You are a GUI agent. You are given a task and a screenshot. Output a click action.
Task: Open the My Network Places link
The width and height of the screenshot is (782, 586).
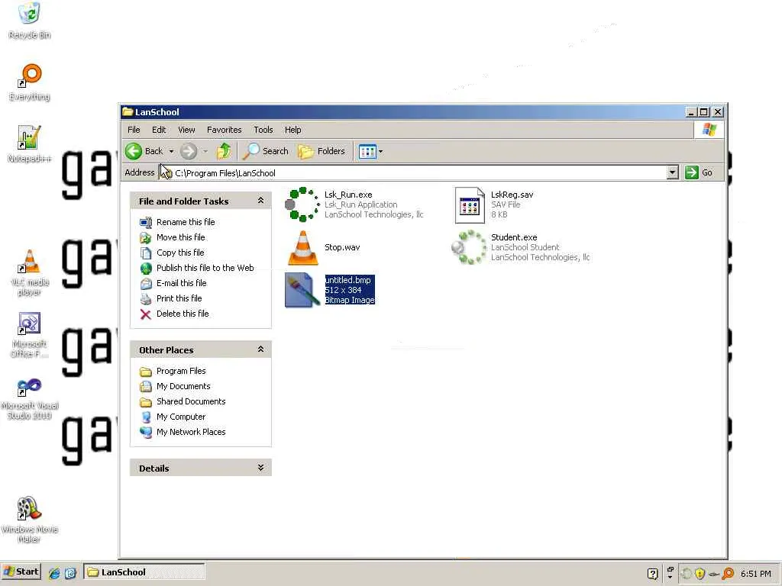190,433
